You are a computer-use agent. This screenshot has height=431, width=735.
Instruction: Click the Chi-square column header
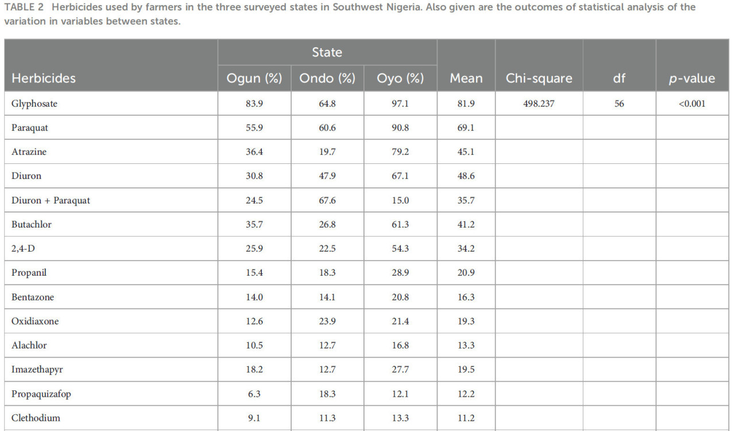point(539,79)
